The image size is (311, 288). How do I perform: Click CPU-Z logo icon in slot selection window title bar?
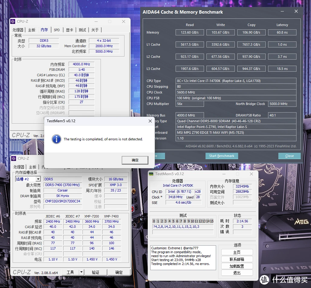point(14,158)
